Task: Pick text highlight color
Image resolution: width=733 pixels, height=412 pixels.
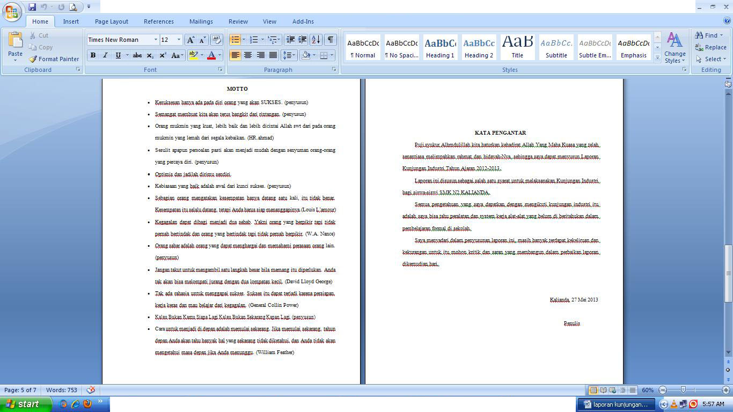Action: 194,55
